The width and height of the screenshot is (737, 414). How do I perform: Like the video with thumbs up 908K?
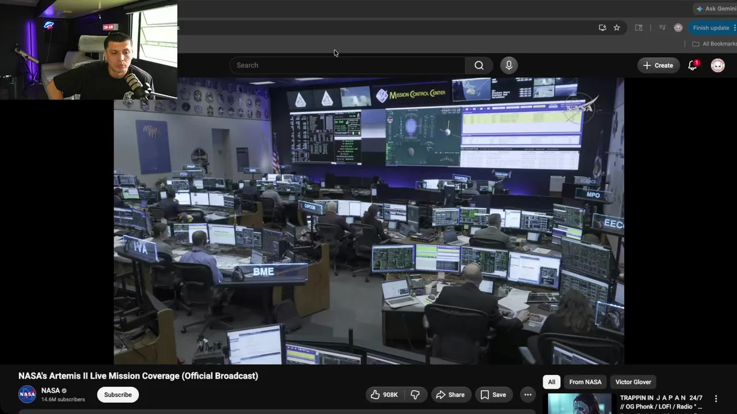click(384, 394)
